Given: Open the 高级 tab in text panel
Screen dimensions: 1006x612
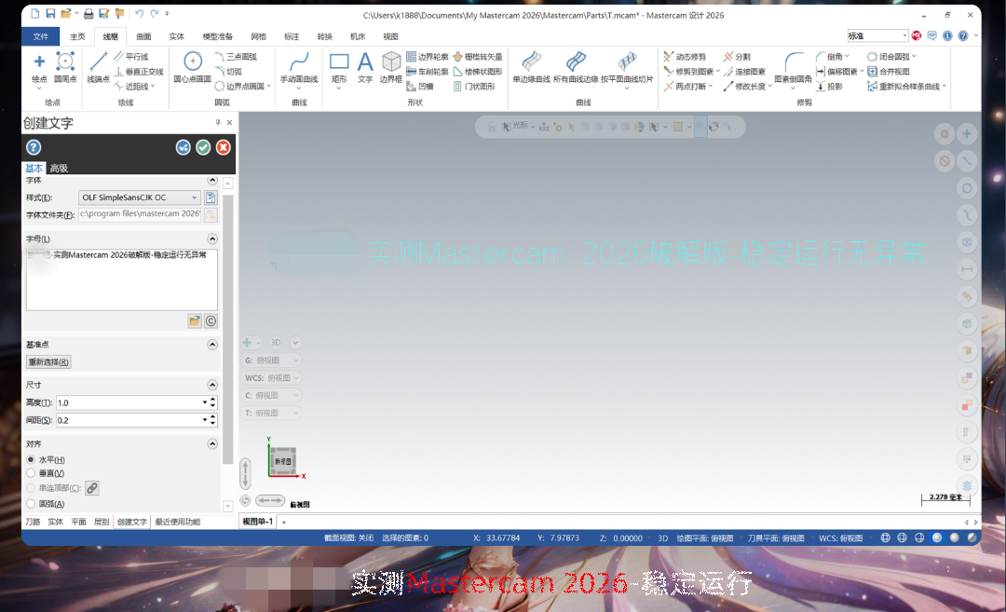Looking at the screenshot, I should pos(59,168).
